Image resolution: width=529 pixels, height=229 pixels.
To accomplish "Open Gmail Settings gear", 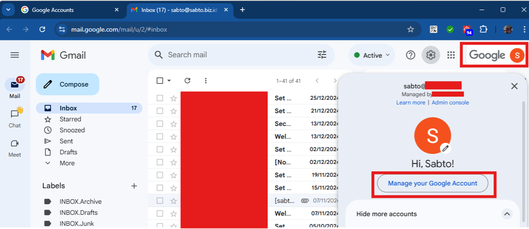I will tap(430, 55).
